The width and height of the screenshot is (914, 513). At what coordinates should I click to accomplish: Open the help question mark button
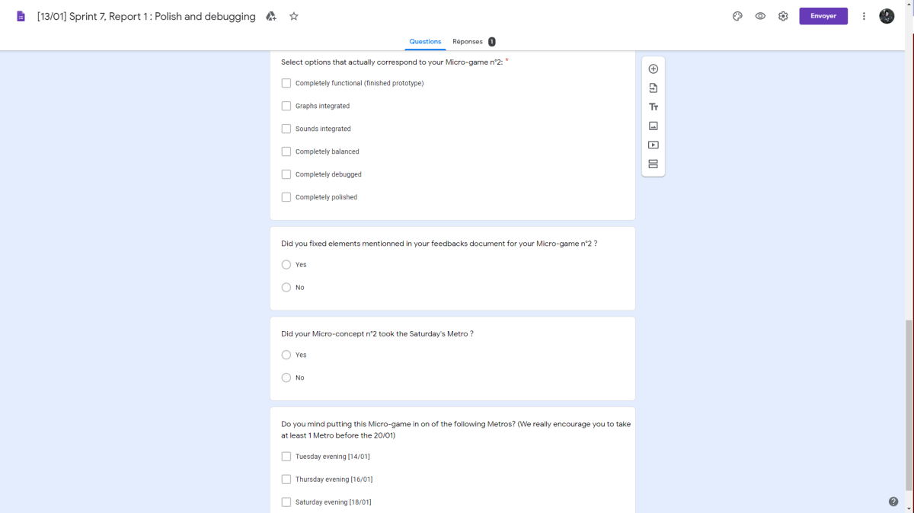[x=893, y=502]
